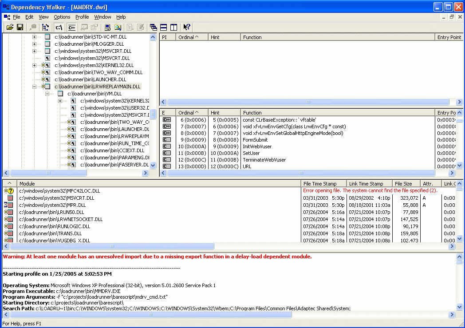
Task: Click the Dependency Walker document icon in menu bar
Action: 7,17
